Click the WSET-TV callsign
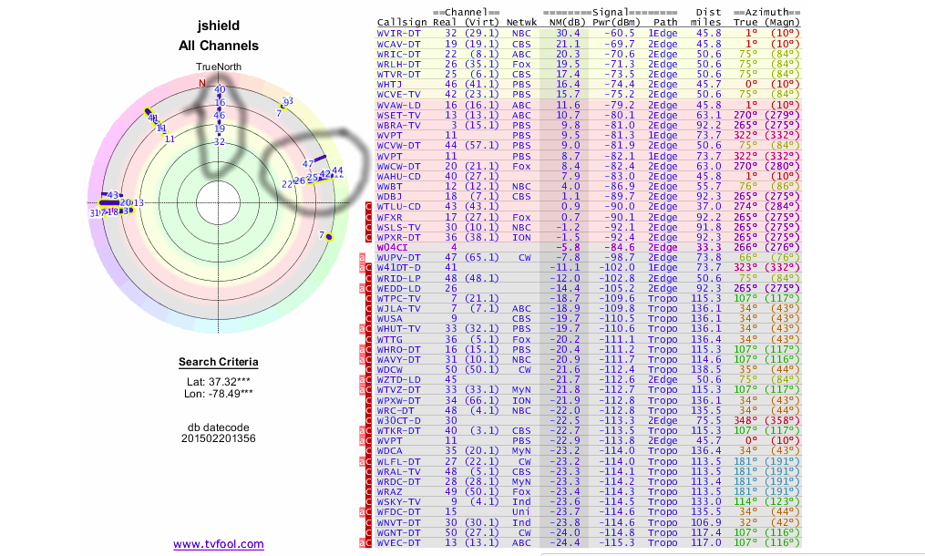The width and height of the screenshot is (925, 556). point(398,115)
